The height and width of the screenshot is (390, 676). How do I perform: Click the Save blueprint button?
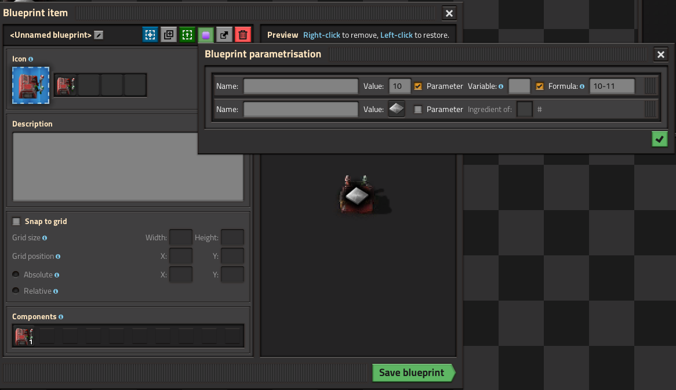click(412, 373)
